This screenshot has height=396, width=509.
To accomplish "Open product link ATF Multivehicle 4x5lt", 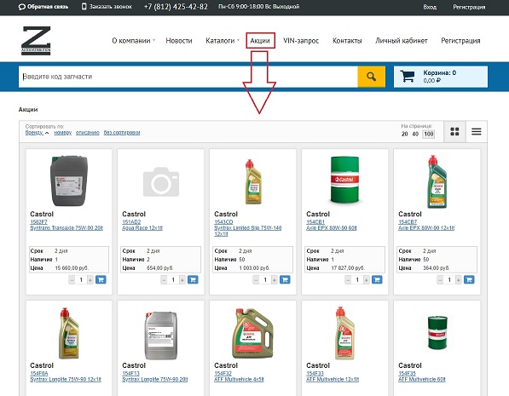I will [x=239, y=380].
